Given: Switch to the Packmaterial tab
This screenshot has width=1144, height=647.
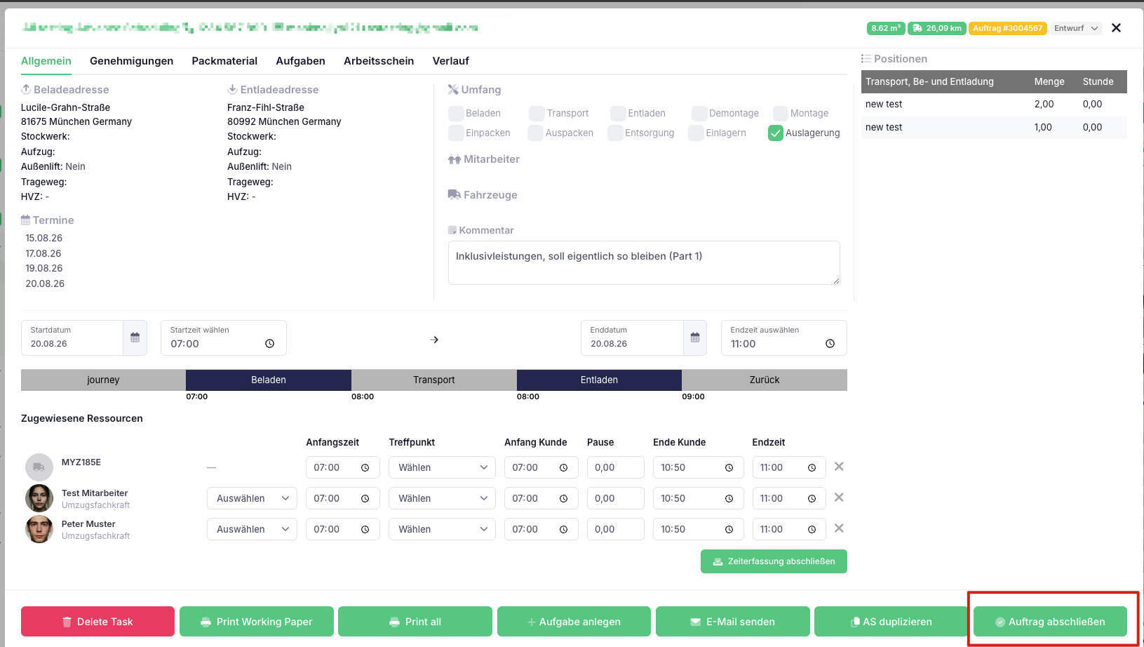Looking at the screenshot, I should (224, 61).
